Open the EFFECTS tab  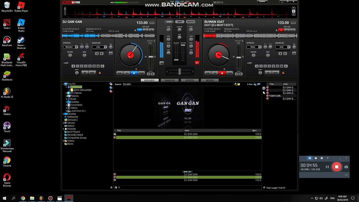(190, 81)
